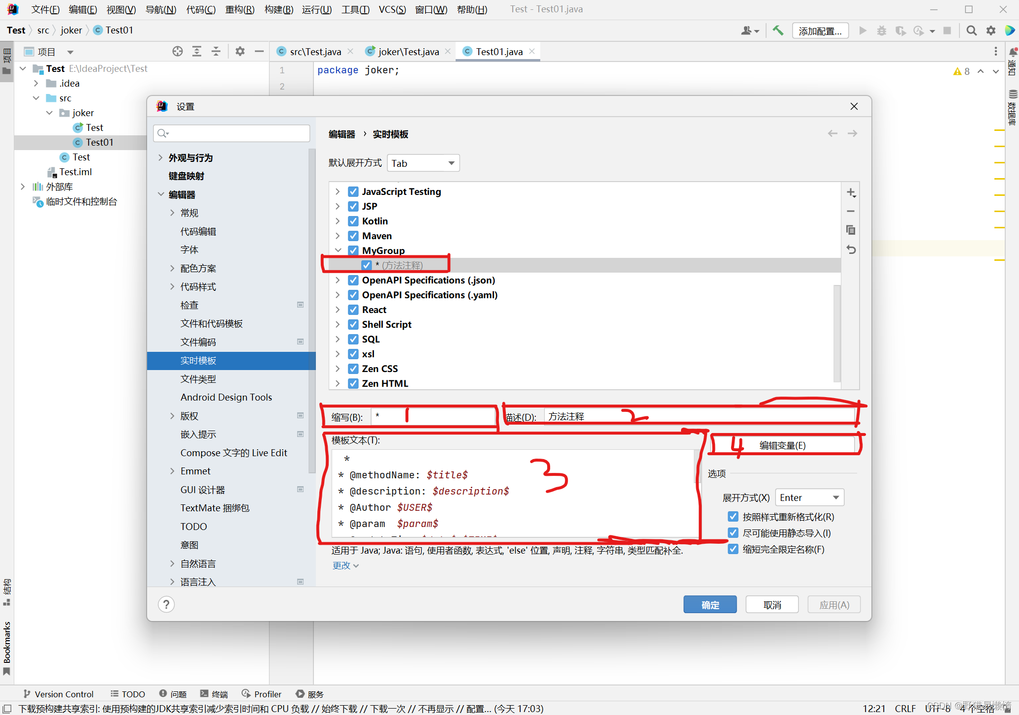Image resolution: width=1019 pixels, height=715 pixels.
Task: Click the duplicate template copy icon
Action: click(x=851, y=230)
